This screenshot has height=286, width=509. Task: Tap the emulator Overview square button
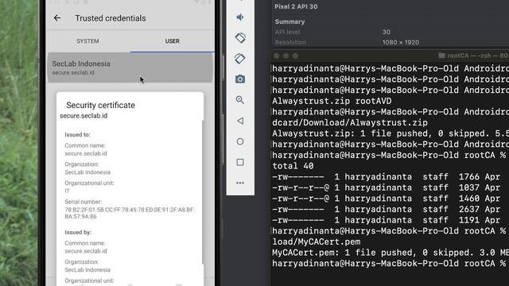(240, 162)
